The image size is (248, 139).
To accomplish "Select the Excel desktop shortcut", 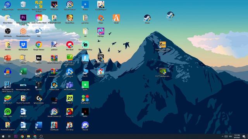I will pos(23,71).
